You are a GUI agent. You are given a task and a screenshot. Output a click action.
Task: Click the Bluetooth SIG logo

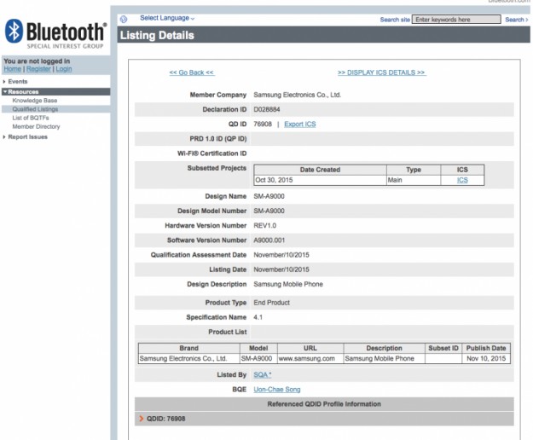[55, 33]
